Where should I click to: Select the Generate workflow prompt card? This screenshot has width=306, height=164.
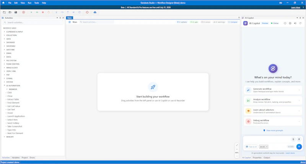tap(273, 90)
